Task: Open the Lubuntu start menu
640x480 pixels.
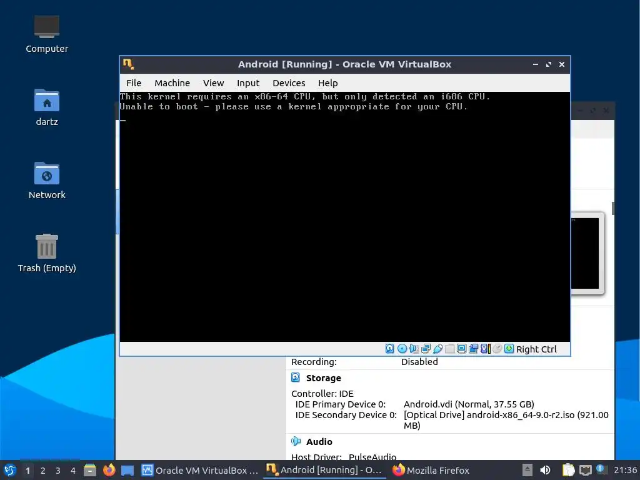Action: tap(10, 470)
